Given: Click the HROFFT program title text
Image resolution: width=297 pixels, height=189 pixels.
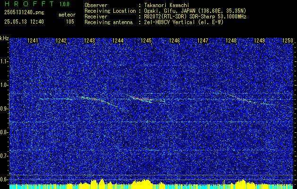Looking at the screenshot, I should point(29,4).
